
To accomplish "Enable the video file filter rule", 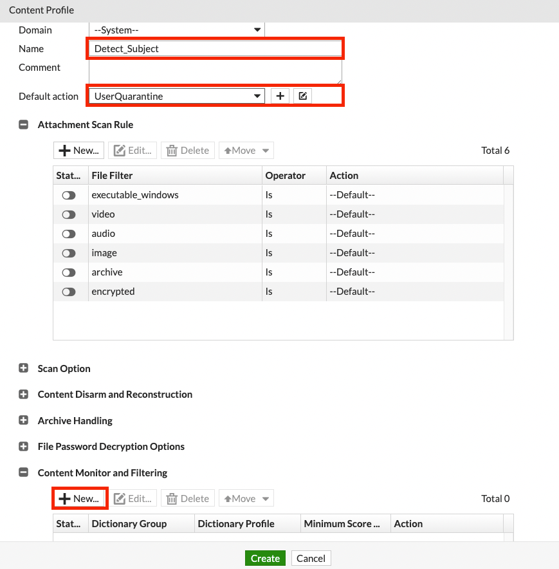I will [x=69, y=214].
